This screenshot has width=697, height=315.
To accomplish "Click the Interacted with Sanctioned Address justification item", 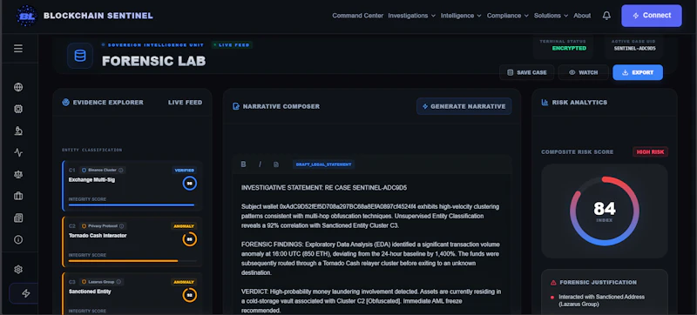I will coord(601,300).
